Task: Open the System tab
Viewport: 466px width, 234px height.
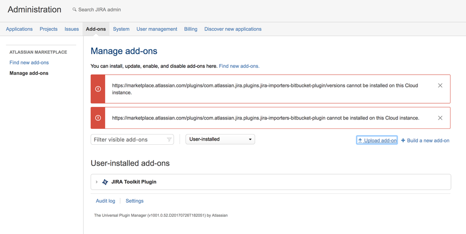Action: (121, 29)
